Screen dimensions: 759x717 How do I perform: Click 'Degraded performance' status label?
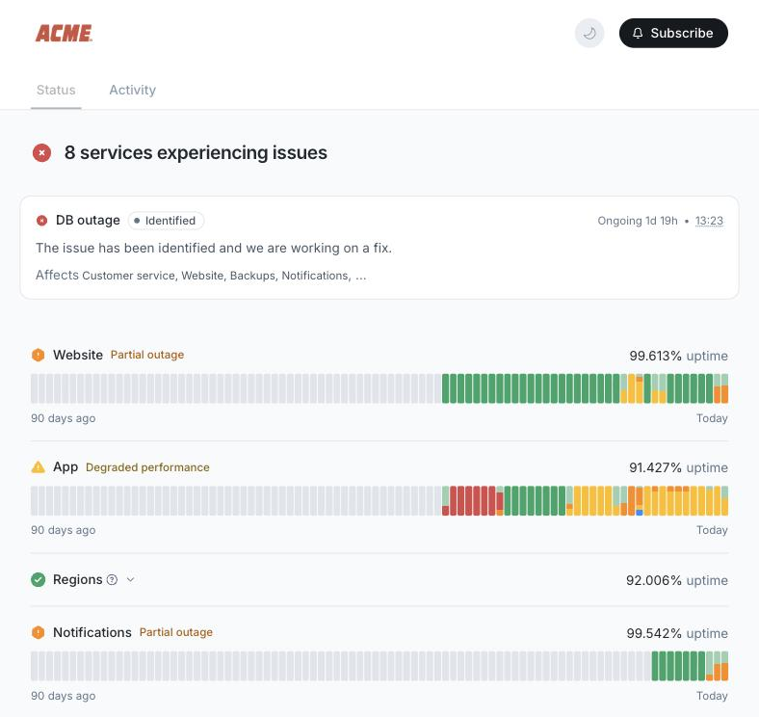coord(147,467)
